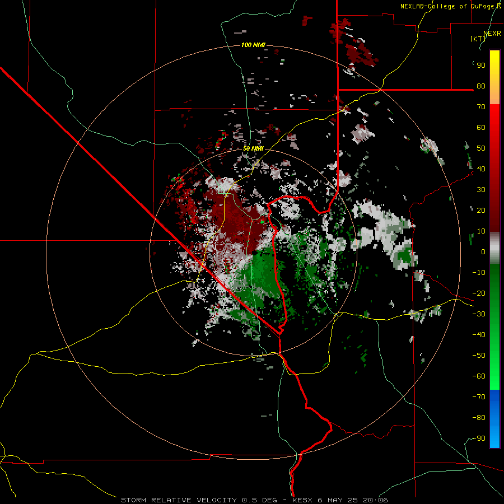Click the gray zero-velocity band on the color bar

(494, 248)
